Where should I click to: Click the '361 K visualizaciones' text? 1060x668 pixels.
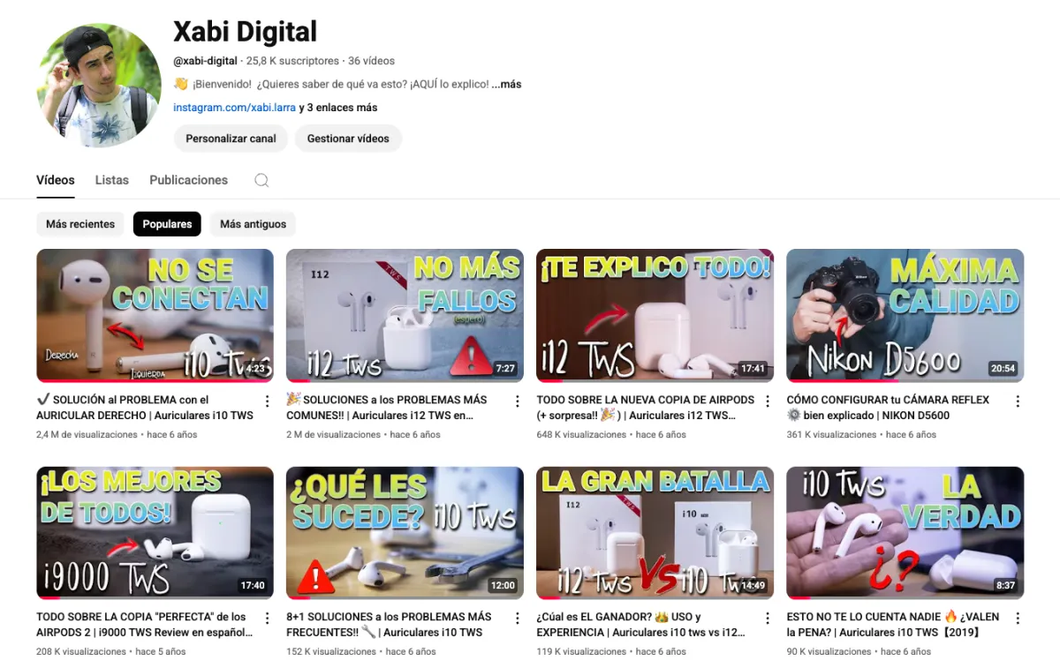click(x=831, y=434)
